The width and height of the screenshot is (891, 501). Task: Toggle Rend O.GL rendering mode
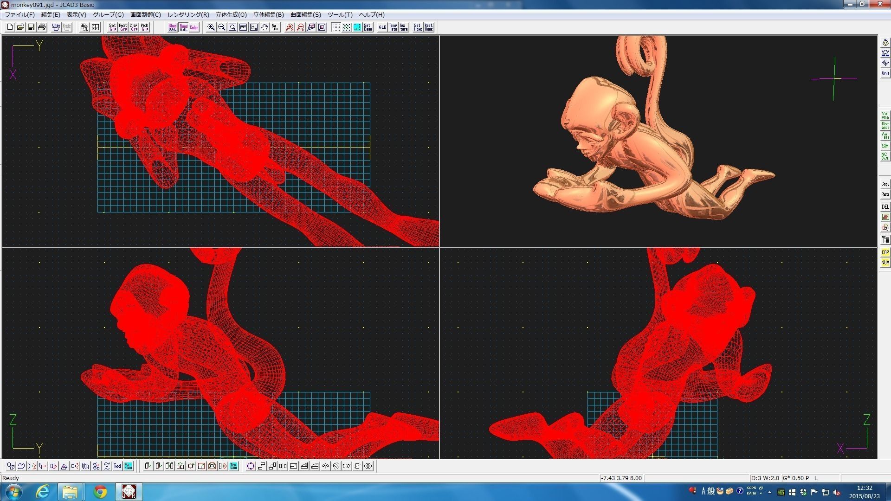pyautogui.click(x=183, y=27)
